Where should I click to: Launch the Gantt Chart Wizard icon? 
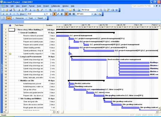[100, 14]
